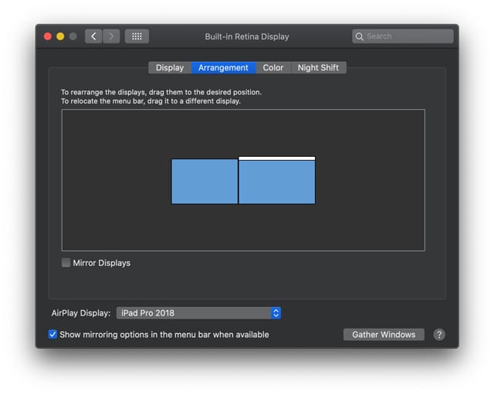
Task: Go back with the left chevron button
Action: coord(93,36)
